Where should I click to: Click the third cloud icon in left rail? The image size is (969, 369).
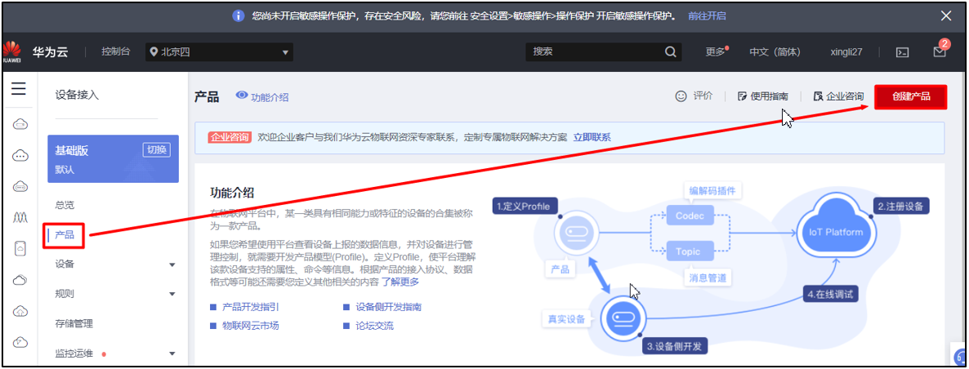click(x=19, y=186)
